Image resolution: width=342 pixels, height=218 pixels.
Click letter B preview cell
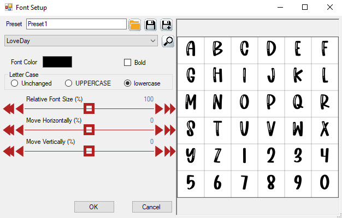(x=217, y=50)
